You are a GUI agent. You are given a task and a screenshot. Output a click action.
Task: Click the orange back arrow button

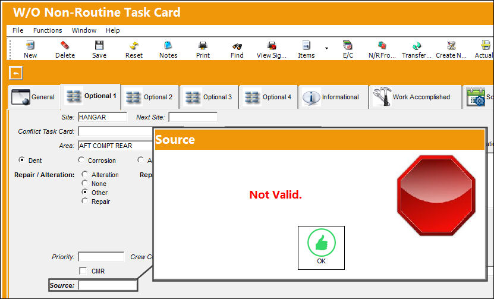[16, 73]
